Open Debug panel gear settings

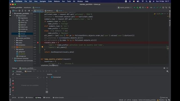[164, 68]
